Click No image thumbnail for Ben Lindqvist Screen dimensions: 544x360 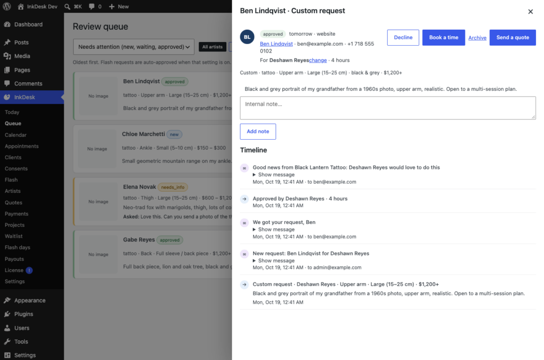pyautogui.click(x=98, y=96)
